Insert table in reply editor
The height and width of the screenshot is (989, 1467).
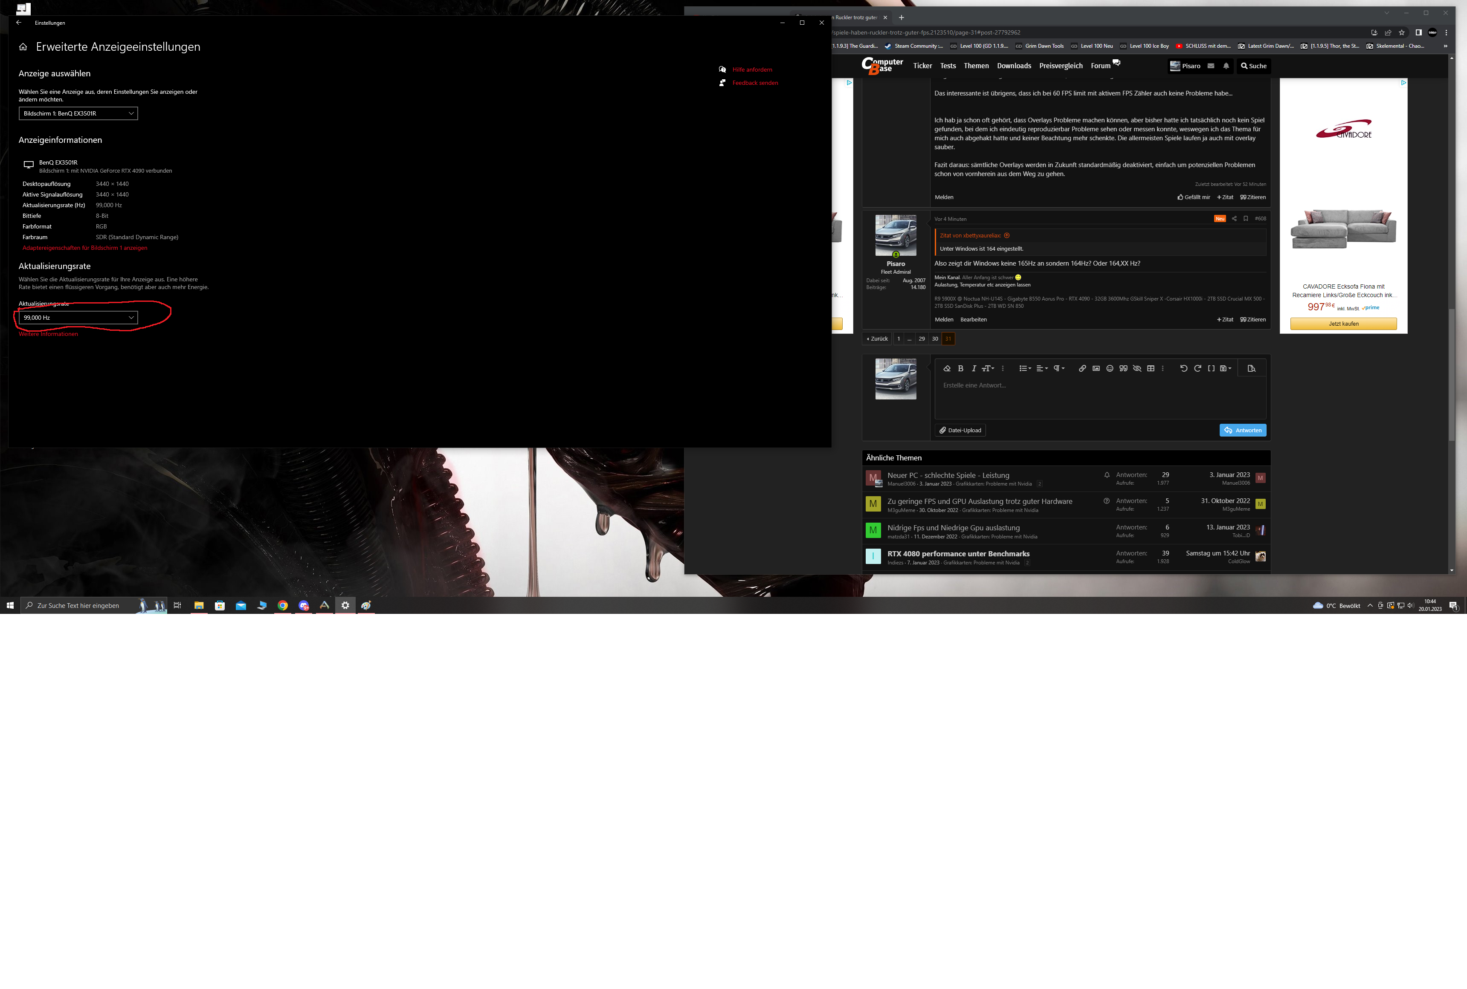coord(1150,368)
